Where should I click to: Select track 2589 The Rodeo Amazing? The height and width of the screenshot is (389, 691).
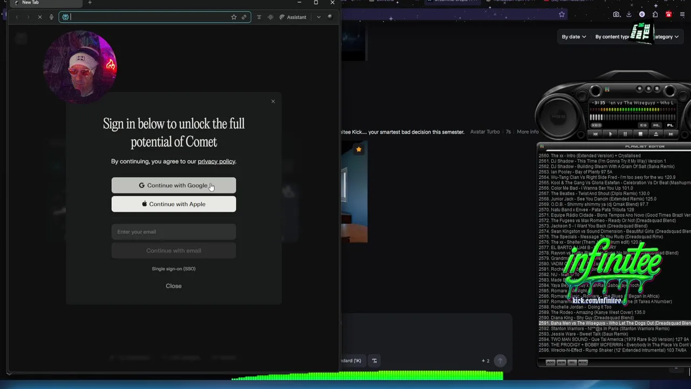(x=592, y=312)
